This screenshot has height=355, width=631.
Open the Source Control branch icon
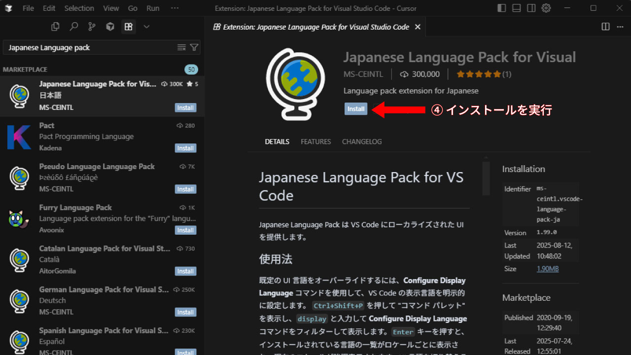[x=92, y=27]
